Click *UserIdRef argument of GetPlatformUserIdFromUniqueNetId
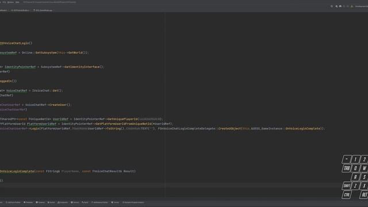 (162, 124)
